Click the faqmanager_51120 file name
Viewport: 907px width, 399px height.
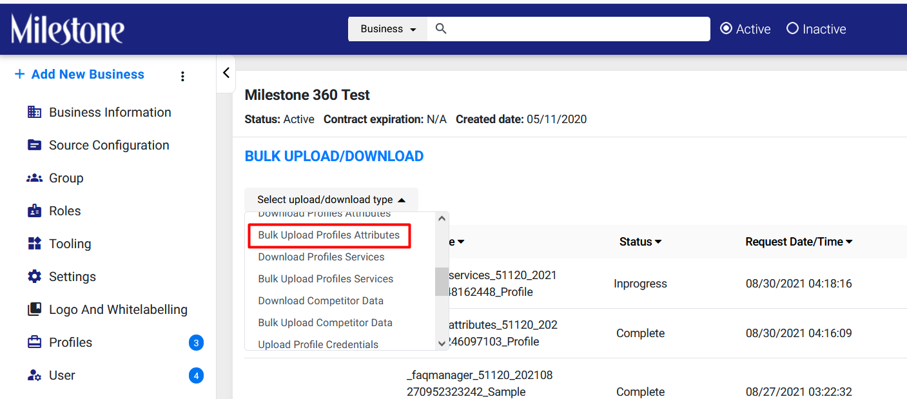(x=480, y=384)
